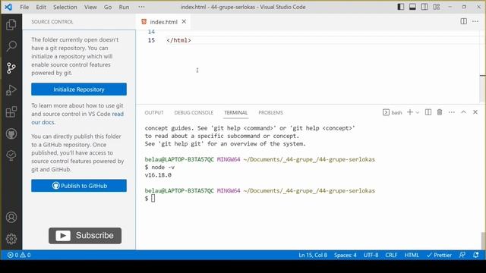Click the VS Code logo icon
Screen dimensions: 486x273
(x=8, y=7)
